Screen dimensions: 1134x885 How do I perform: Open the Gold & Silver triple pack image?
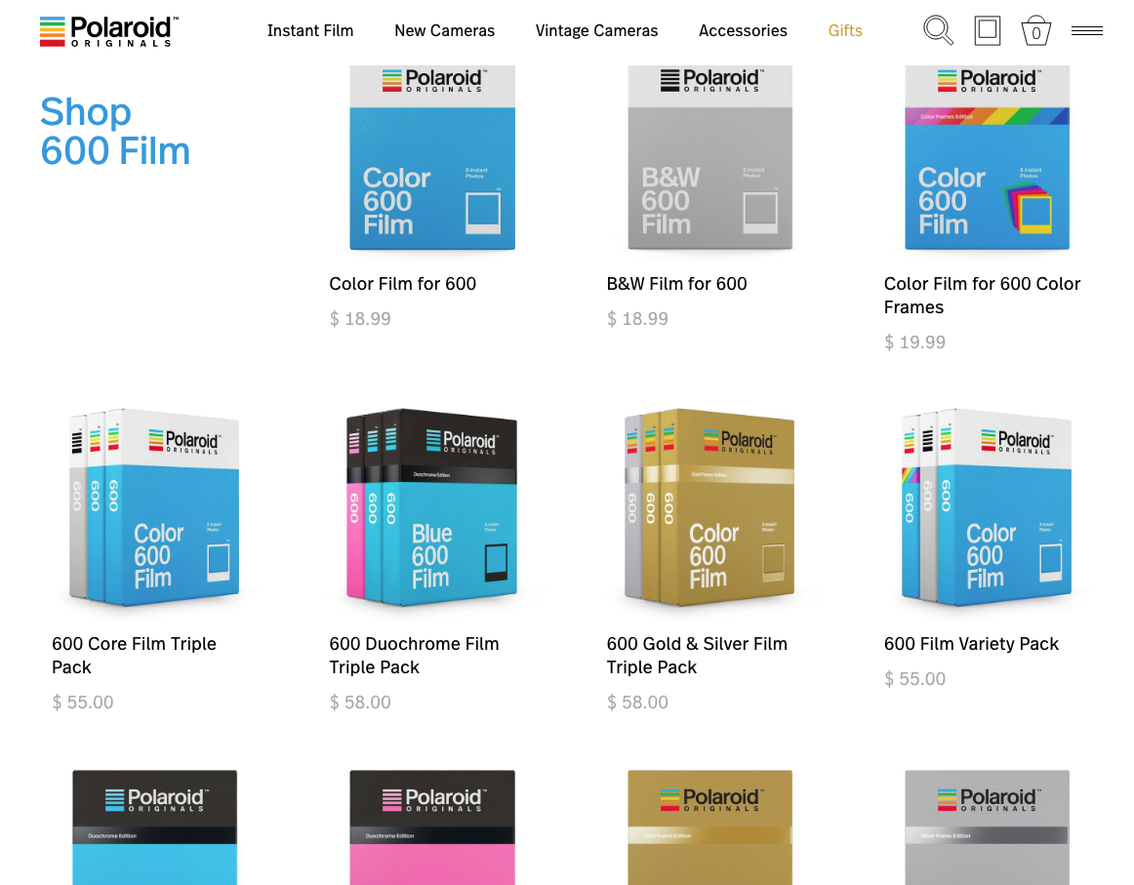point(709,508)
